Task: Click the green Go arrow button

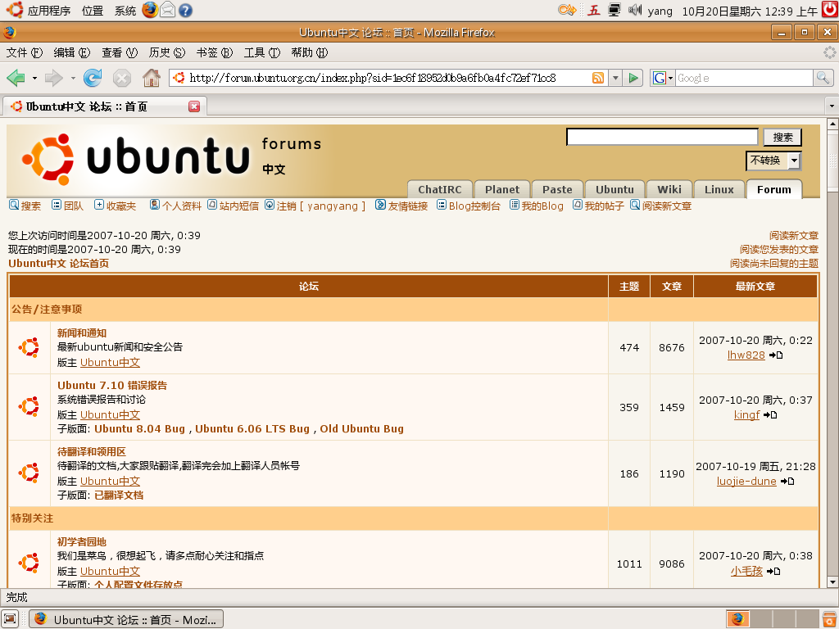Action: [x=633, y=78]
